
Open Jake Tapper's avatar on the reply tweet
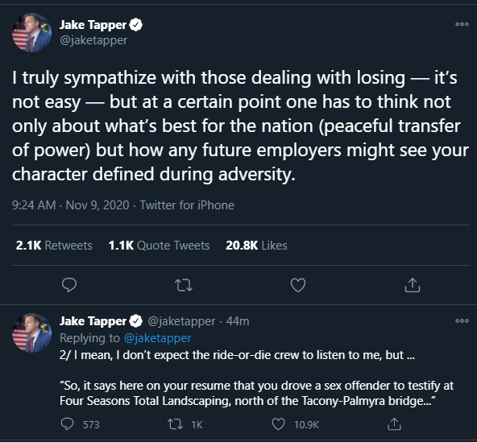tap(32, 333)
